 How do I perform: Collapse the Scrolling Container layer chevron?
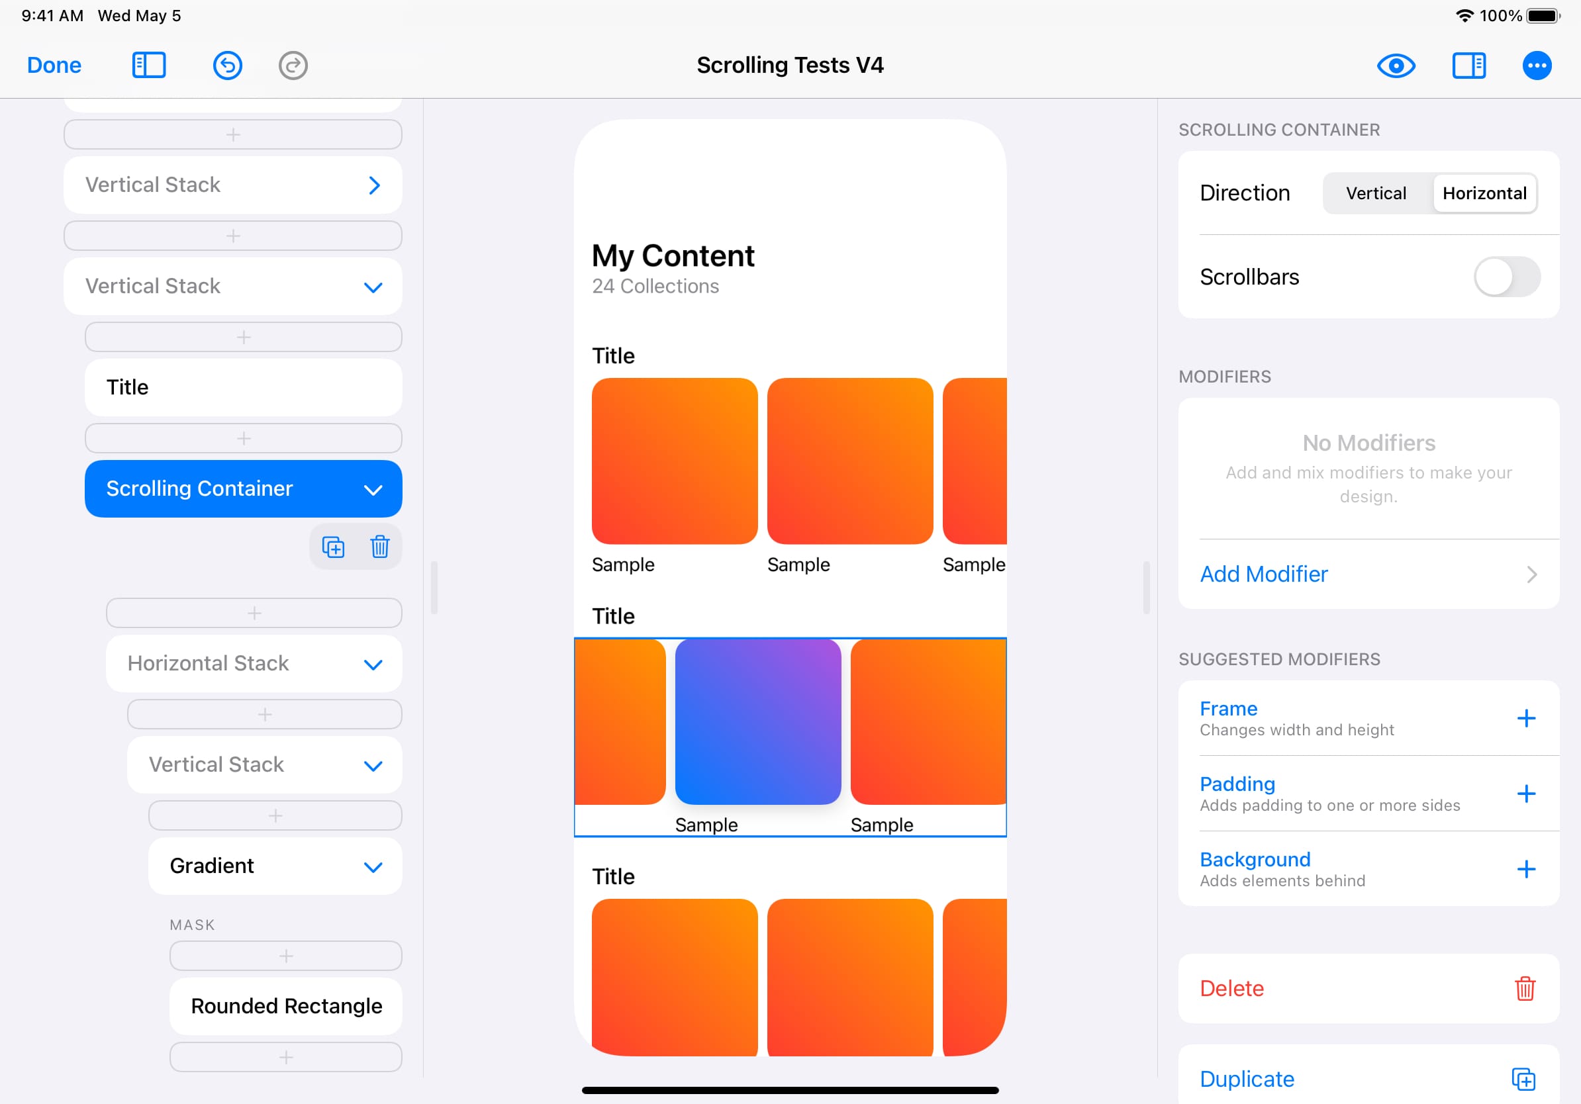(373, 489)
